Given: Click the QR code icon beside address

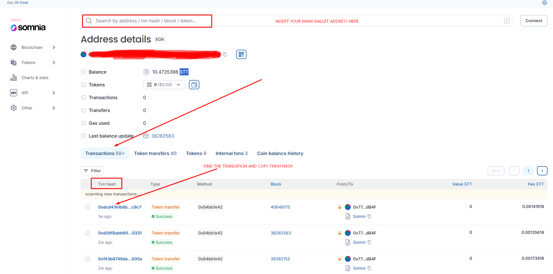Looking at the screenshot, I should click(x=241, y=54).
